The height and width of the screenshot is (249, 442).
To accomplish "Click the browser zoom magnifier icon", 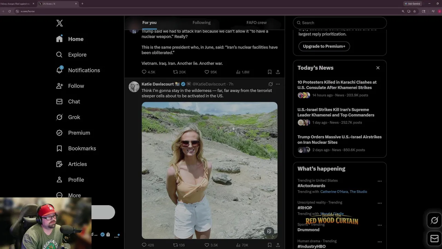I will [403, 11].
